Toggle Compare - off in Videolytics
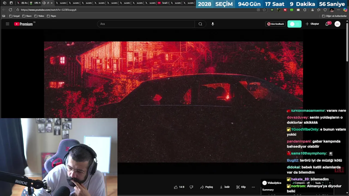The height and width of the screenshot is (196, 349). coord(301,183)
